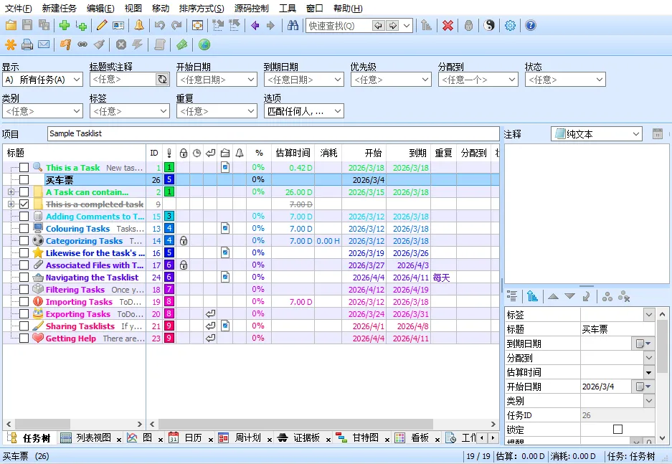672x464 pixels.
Task: Expand 'A Task can contain...' tree node
Action: coord(11,192)
